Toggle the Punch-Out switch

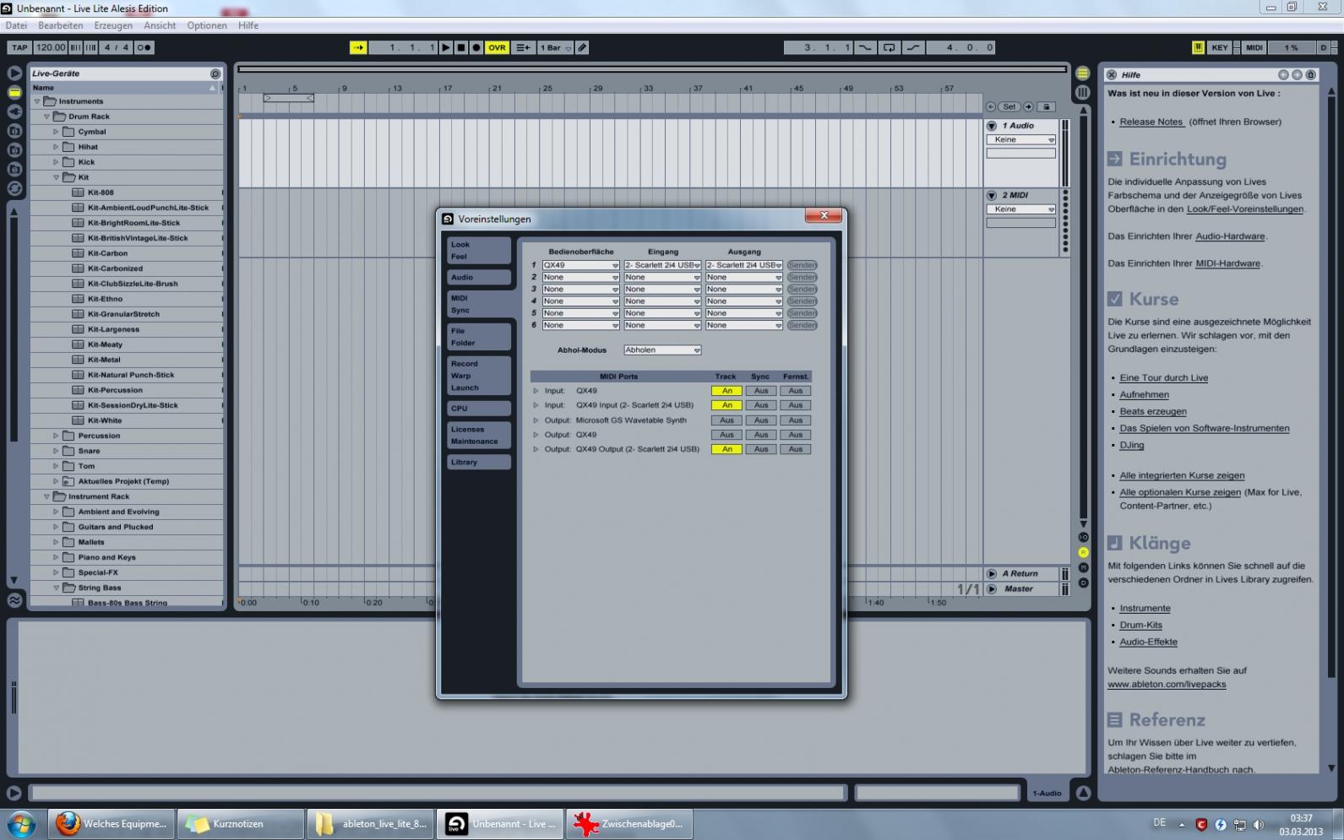tap(913, 47)
